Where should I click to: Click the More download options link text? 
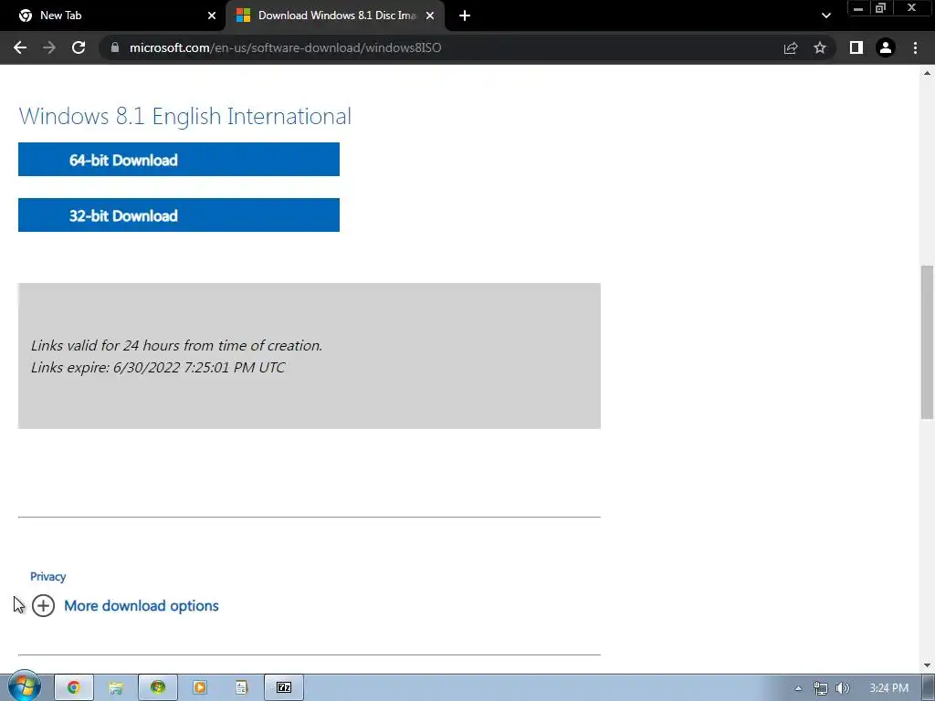142,606
